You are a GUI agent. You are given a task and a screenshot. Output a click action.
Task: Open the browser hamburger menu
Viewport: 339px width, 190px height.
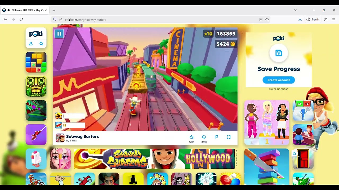click(x=334, y=20)
